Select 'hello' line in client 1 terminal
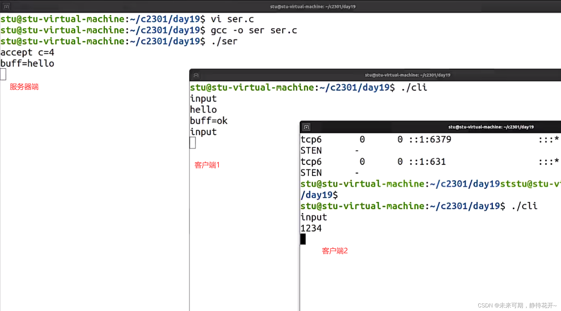This screenshot has height=311, width=561. [203, 109]
